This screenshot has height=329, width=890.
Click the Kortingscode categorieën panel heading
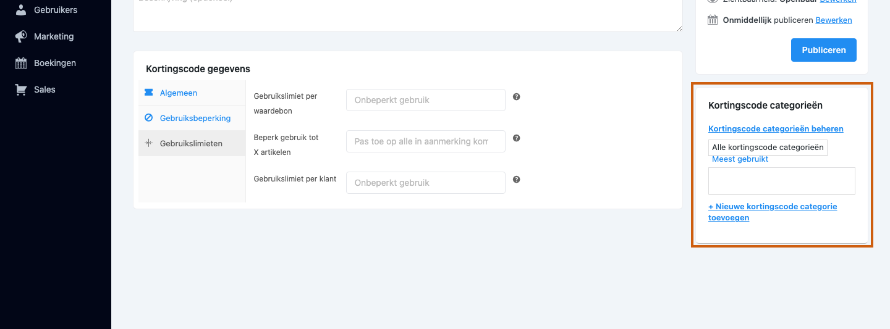[x=765, y=106]
